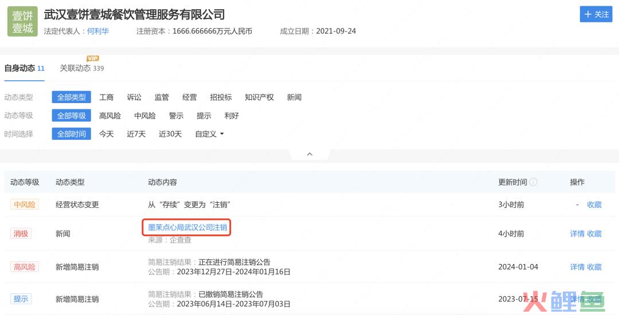
Task: Click 收藏 in the 新闻 row
Action: (594, 234)
